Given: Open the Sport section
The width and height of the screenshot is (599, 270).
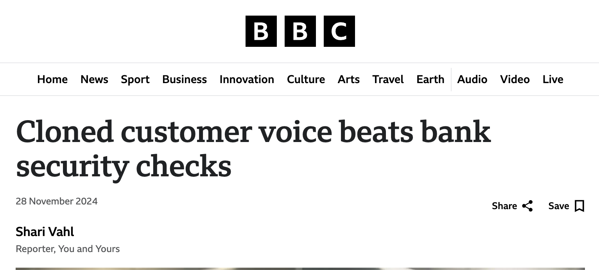Looking at the screenshot, I should point(135,79).
